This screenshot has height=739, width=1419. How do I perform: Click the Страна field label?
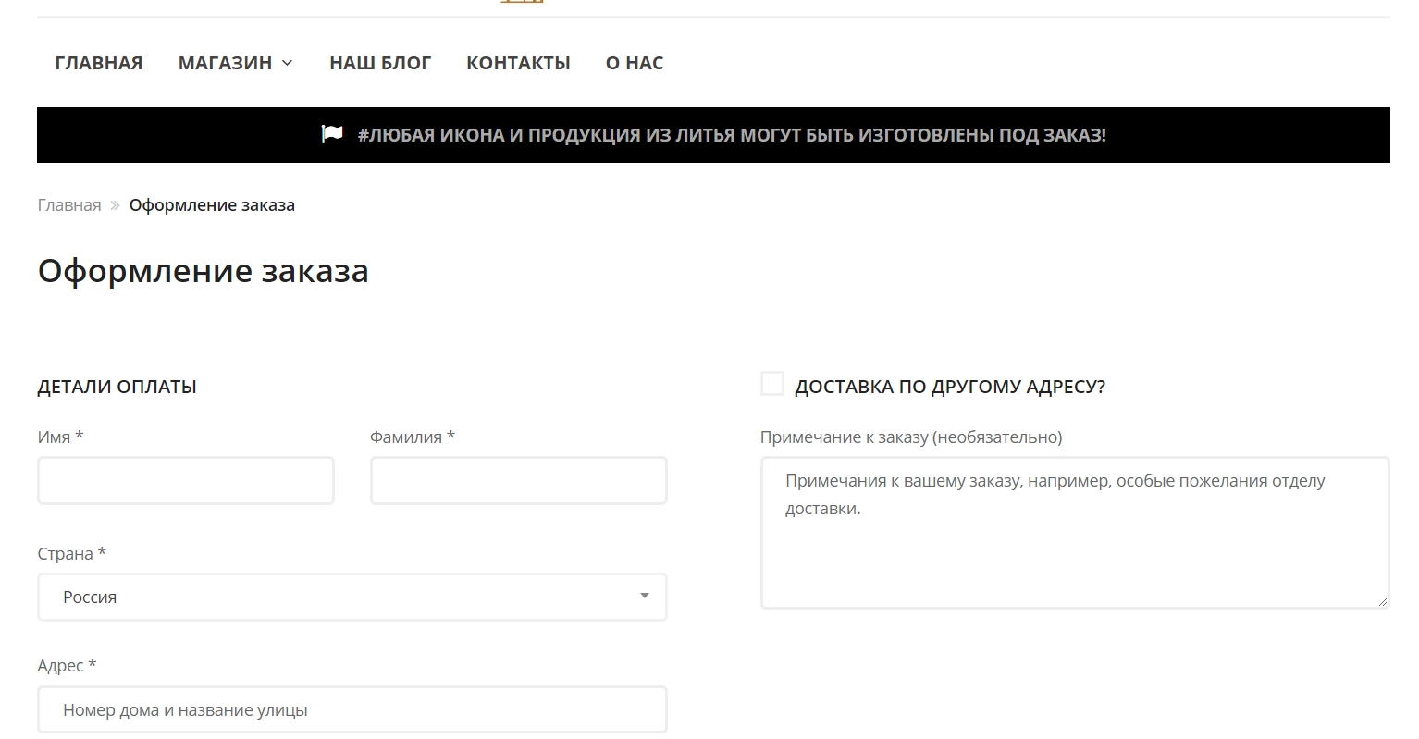point(72,553)
